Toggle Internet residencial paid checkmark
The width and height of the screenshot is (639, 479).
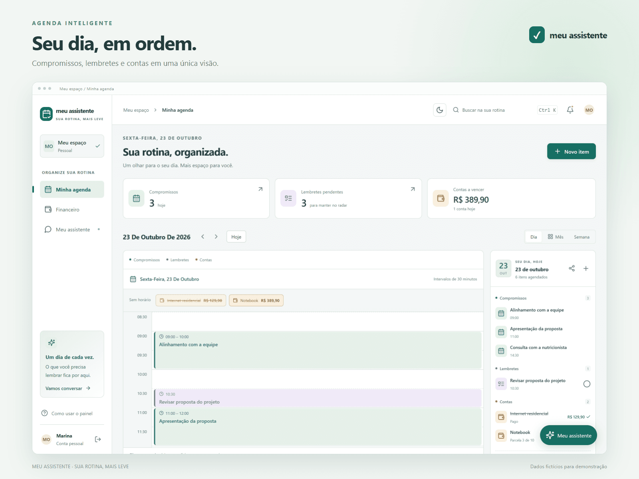coord(588,417)
